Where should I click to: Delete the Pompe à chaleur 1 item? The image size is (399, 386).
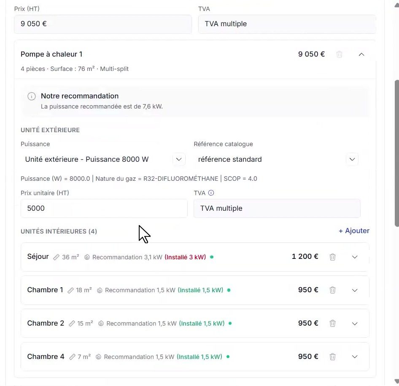pyautogui.click(x=339, y=54)
